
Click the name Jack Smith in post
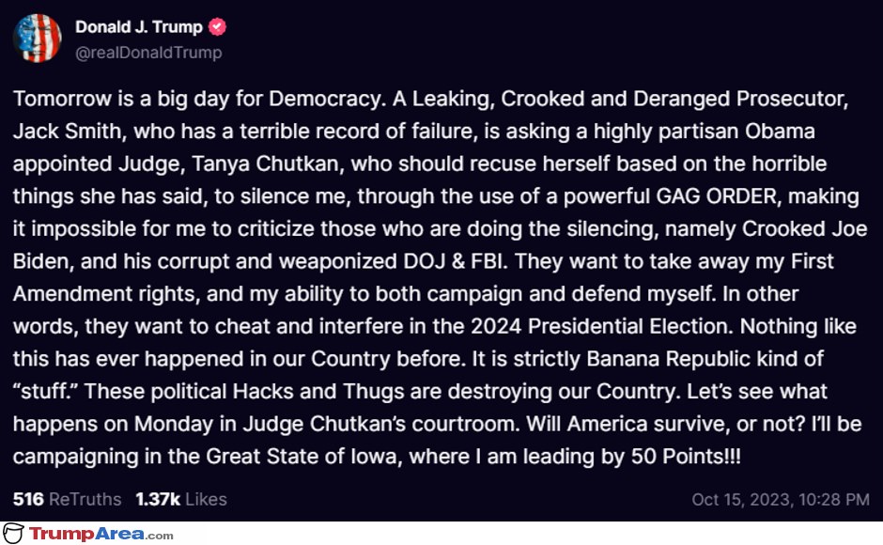pyautogui.click(x=68, y=132)
